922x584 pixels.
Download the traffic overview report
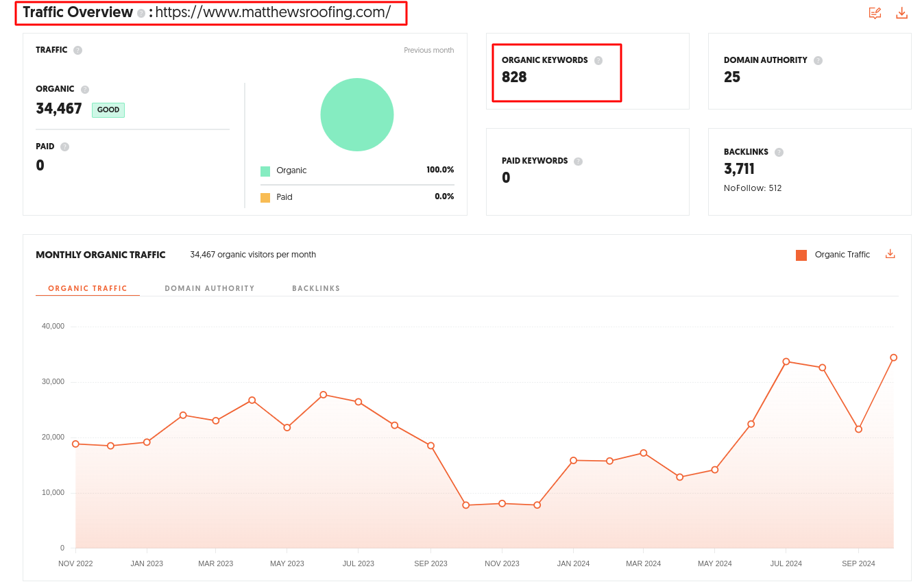(x=902, y=13)
